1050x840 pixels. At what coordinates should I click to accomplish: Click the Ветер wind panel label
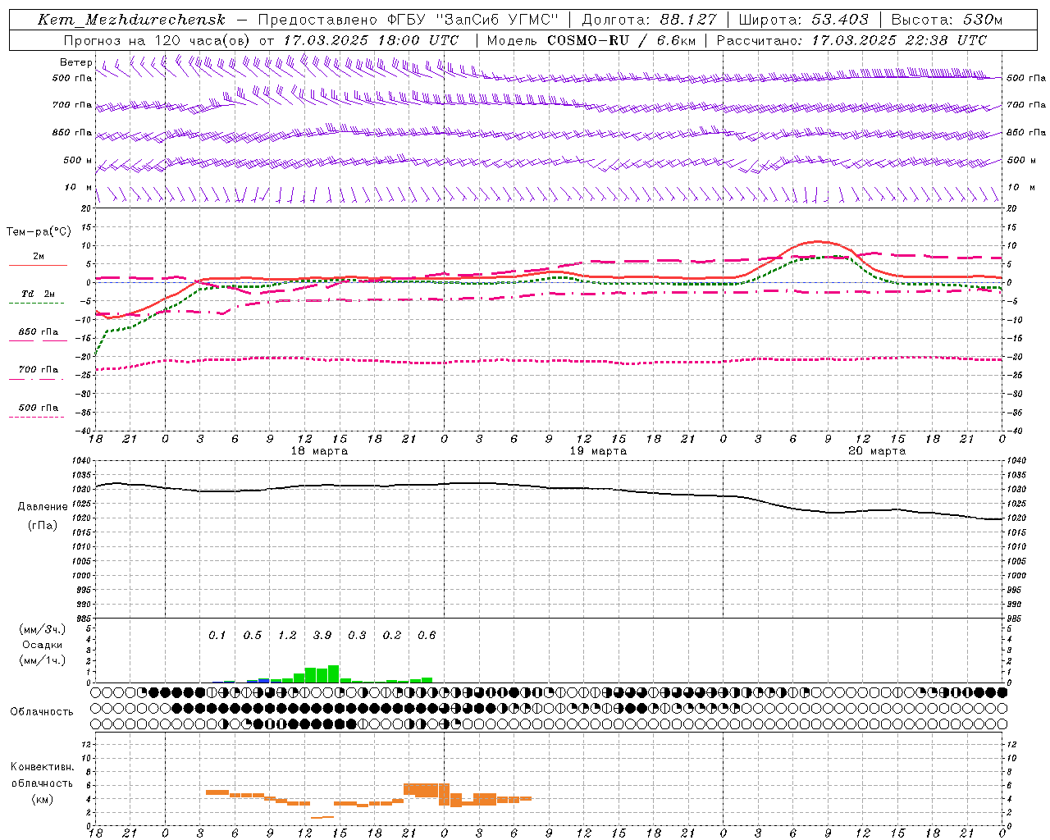click(75, 62)
